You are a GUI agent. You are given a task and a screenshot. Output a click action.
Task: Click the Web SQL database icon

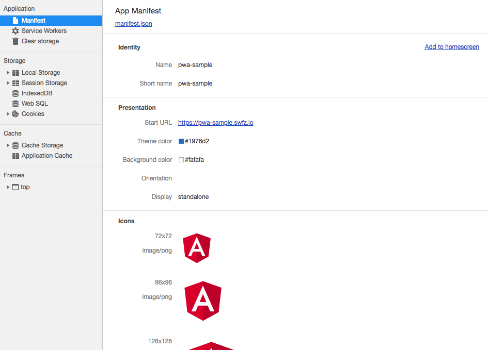(15, 104)
